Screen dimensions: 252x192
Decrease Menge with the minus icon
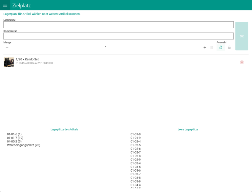point(7,48)
